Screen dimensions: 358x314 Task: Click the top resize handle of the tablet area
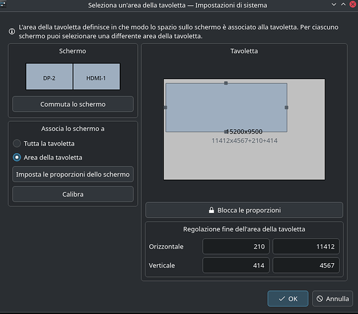pos(226,83)
